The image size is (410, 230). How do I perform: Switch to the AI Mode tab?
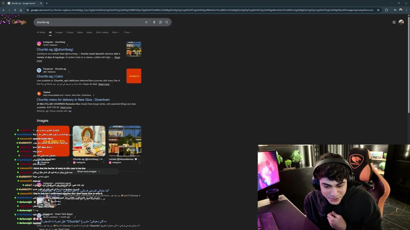(x=41, y=32)
